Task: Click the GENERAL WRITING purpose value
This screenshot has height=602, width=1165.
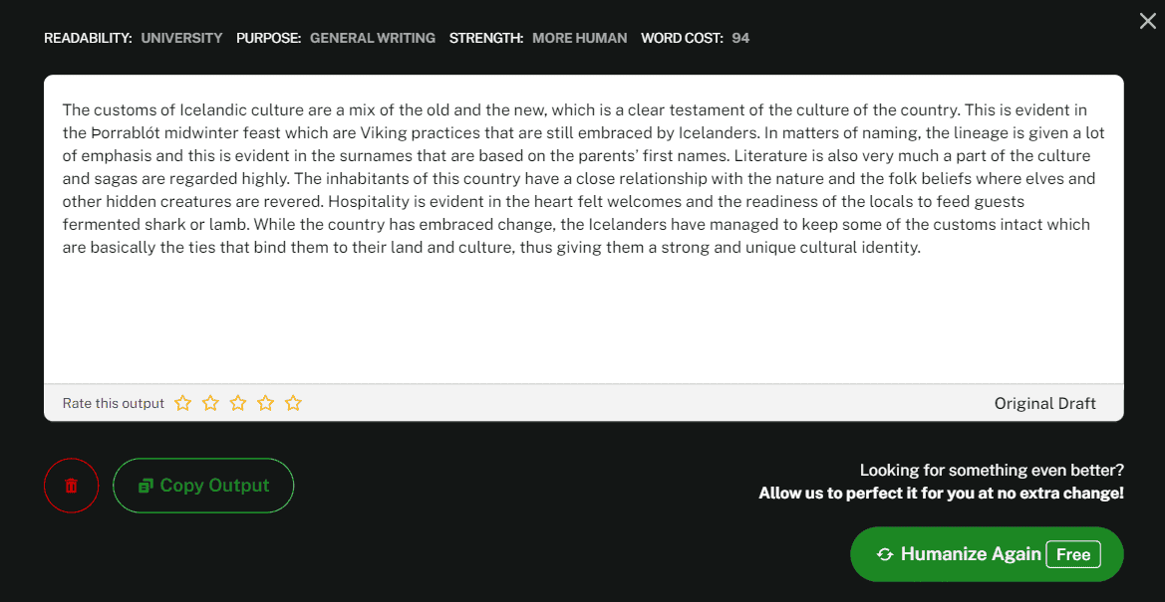Action: [373, 38]
